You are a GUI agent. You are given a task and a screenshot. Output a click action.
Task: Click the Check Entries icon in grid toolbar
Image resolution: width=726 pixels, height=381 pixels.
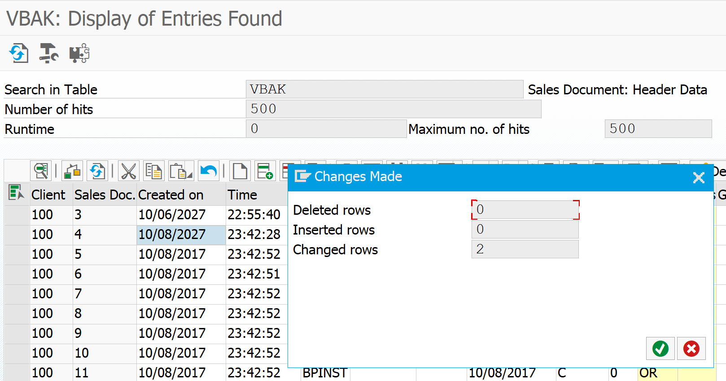[72, 171]
